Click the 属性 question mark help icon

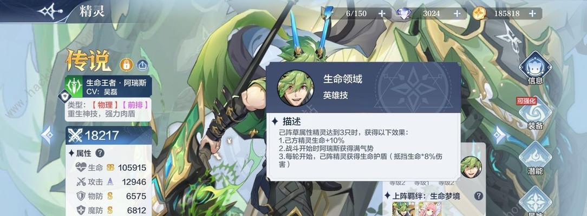point(100,153)
